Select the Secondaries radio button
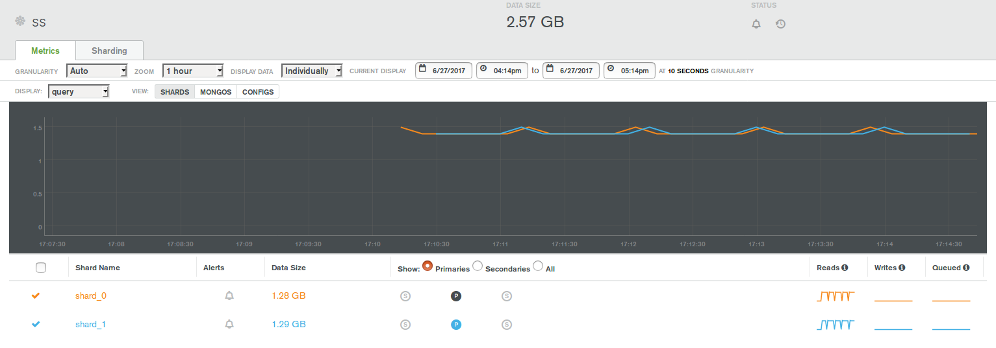This screenshot has width=996, height=348. pos(478,266)
